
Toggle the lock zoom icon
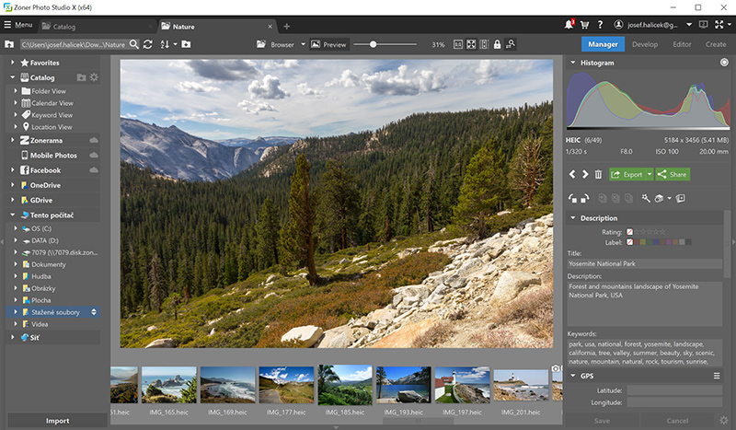tap(497, 44)
